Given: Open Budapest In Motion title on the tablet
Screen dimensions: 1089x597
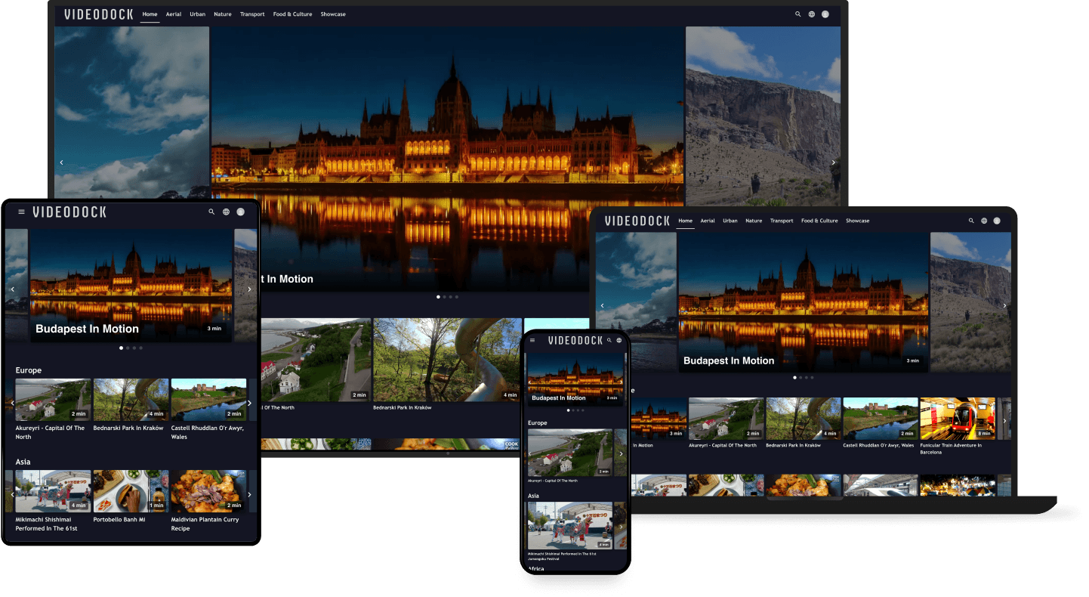Looking at the screenshot, I should (x=88, y=329).
